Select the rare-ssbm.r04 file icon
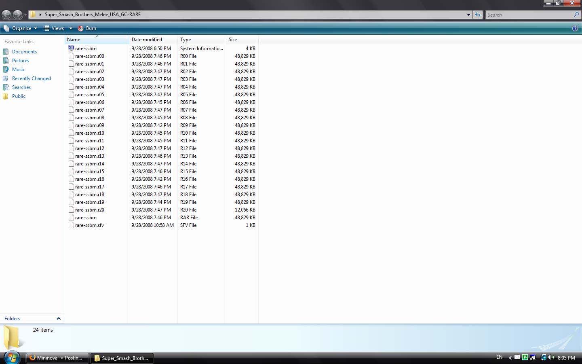Viewport: 582px width, 364px height. coord(71,87)
